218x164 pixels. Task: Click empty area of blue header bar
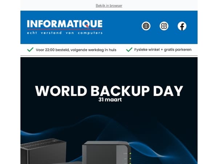point(122,36)
